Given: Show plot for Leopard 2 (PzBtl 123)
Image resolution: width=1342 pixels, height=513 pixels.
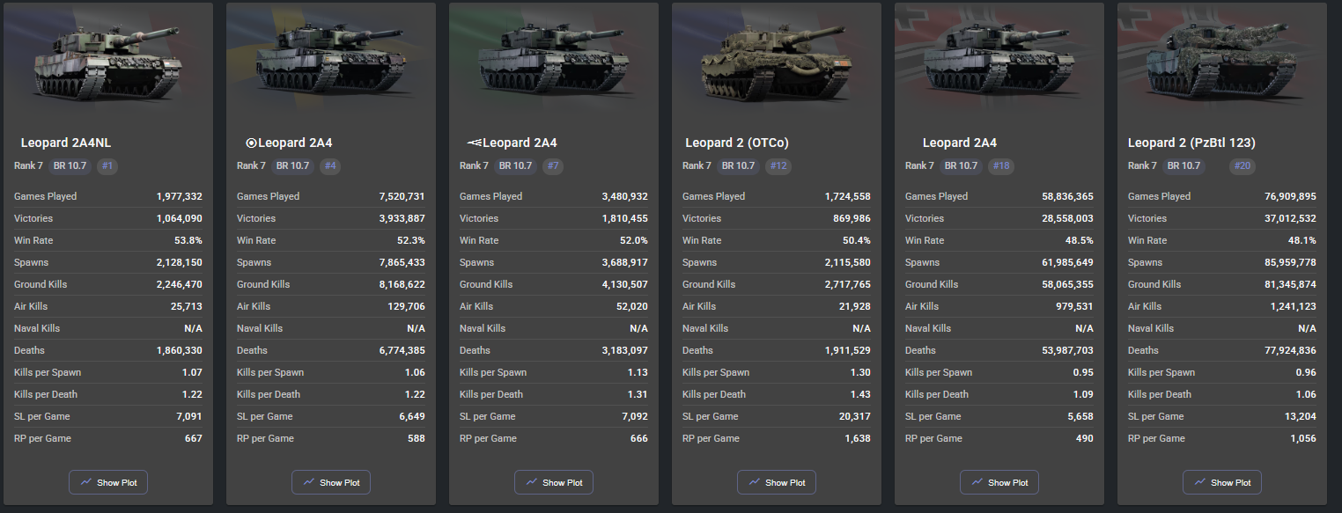Looking at the screenshot, I should click(1222, 482).
